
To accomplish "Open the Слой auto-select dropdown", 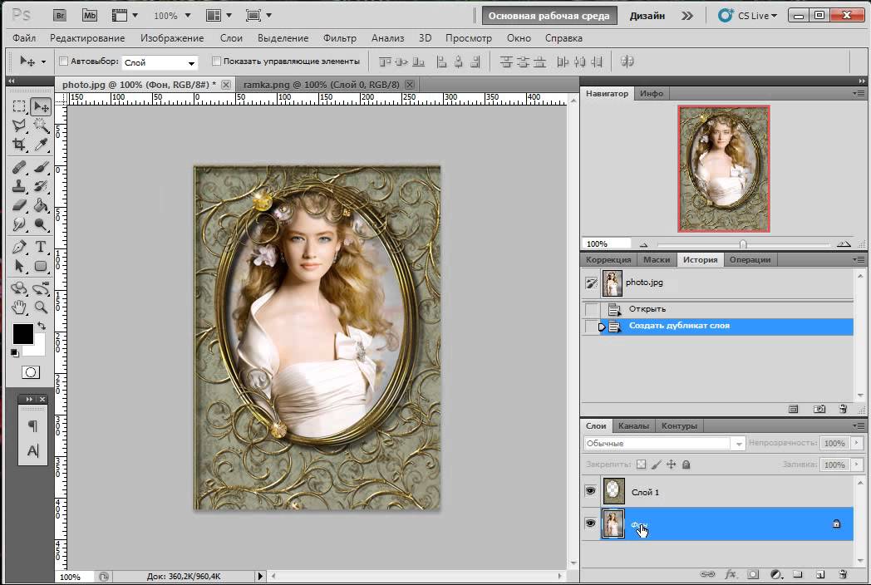I will tap(160, 62).
